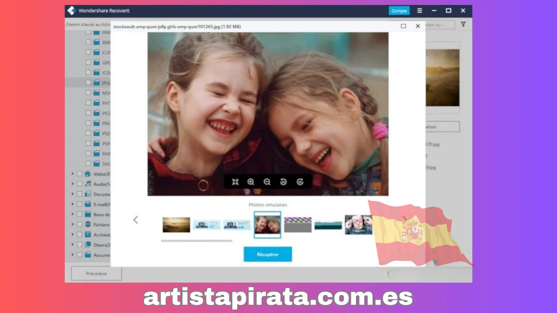The image size is (557, 313).
Task: Expand the Audio category
Action: [x=73, y=184]
